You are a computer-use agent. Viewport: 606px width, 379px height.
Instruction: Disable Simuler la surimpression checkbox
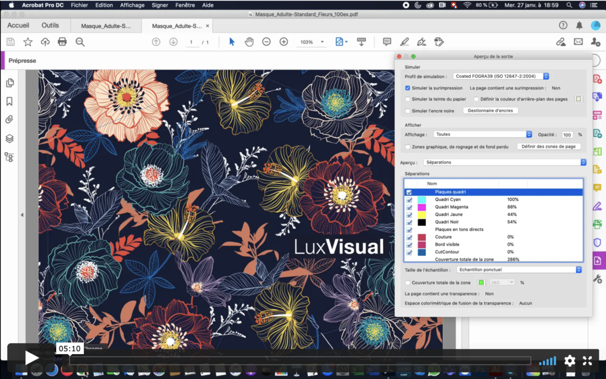(x=408, y=88)
